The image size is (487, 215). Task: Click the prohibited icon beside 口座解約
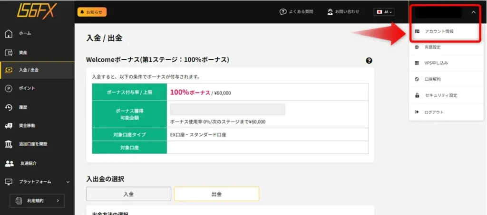(x=417, y=79)
